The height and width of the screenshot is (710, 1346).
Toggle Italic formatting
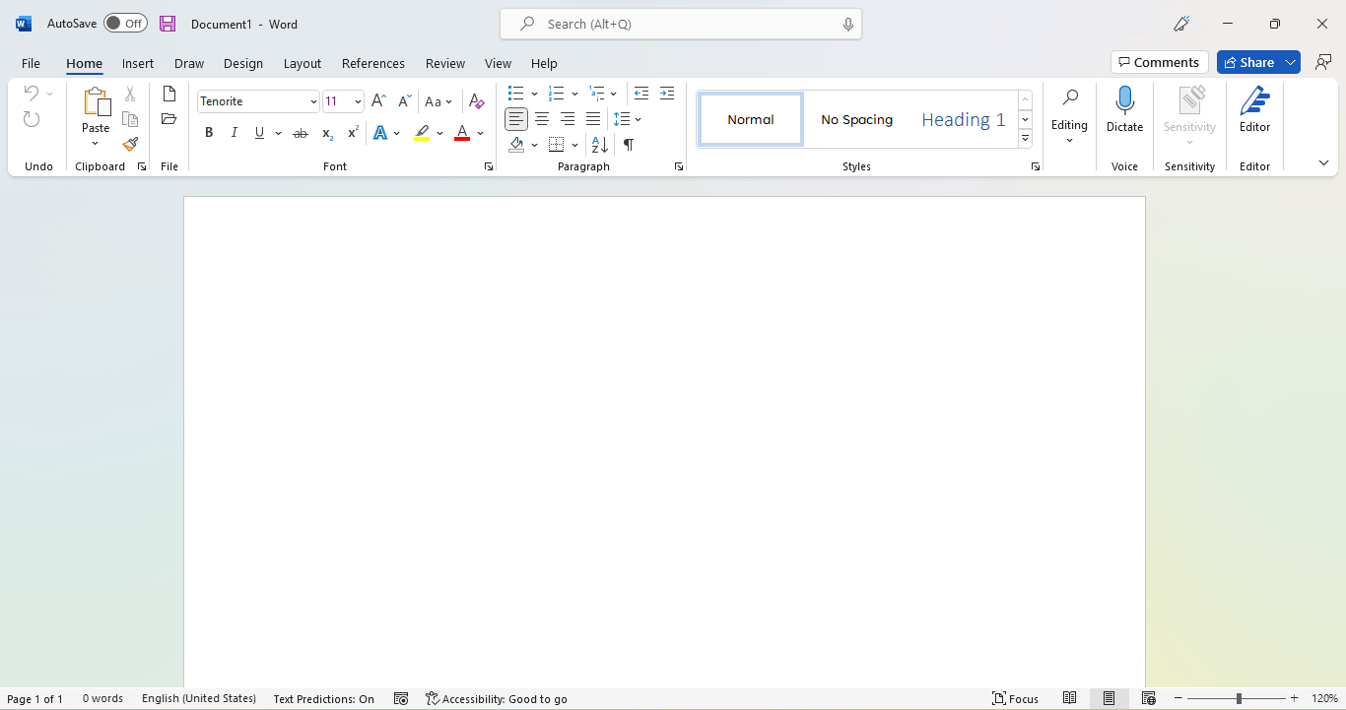235,133
